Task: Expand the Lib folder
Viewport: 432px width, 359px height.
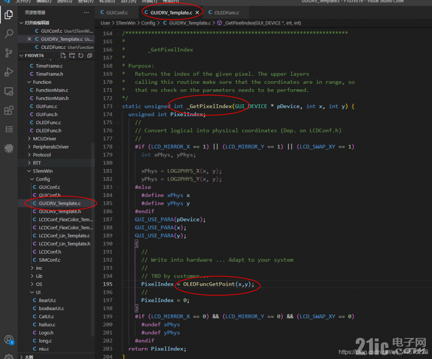Action: pyautogui.click(x=32, y=276)
